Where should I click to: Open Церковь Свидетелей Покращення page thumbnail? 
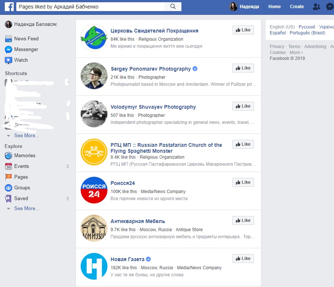click(x=94, y=38)
